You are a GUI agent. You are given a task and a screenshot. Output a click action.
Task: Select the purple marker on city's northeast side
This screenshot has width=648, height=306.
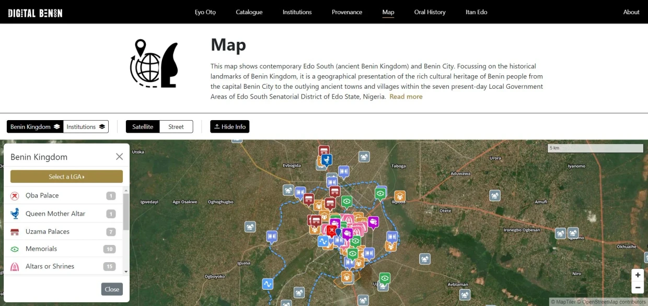(373, 222)
